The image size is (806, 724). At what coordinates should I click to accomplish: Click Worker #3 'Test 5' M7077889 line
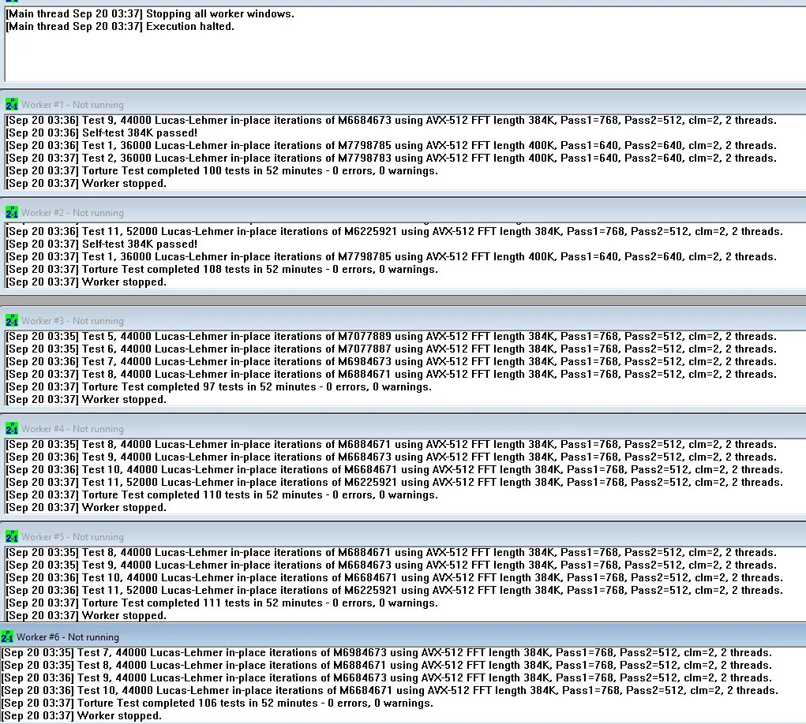392,336
